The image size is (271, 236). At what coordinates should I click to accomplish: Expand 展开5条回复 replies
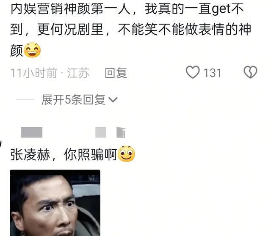(x=79, y=100)
